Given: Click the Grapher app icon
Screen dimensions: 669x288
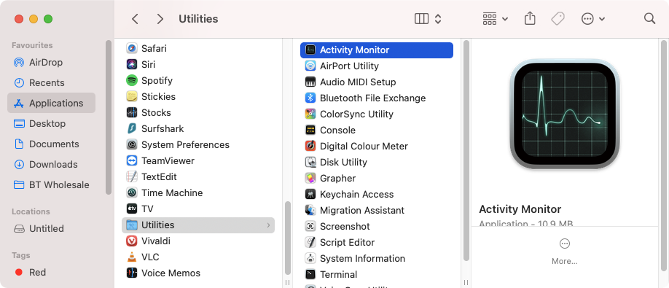Looking at the screenshot, I should tap(310, 179).
